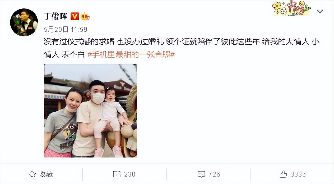Click the orange V verification badge
This screenshot has width=334, height=184.
[75, 16]
